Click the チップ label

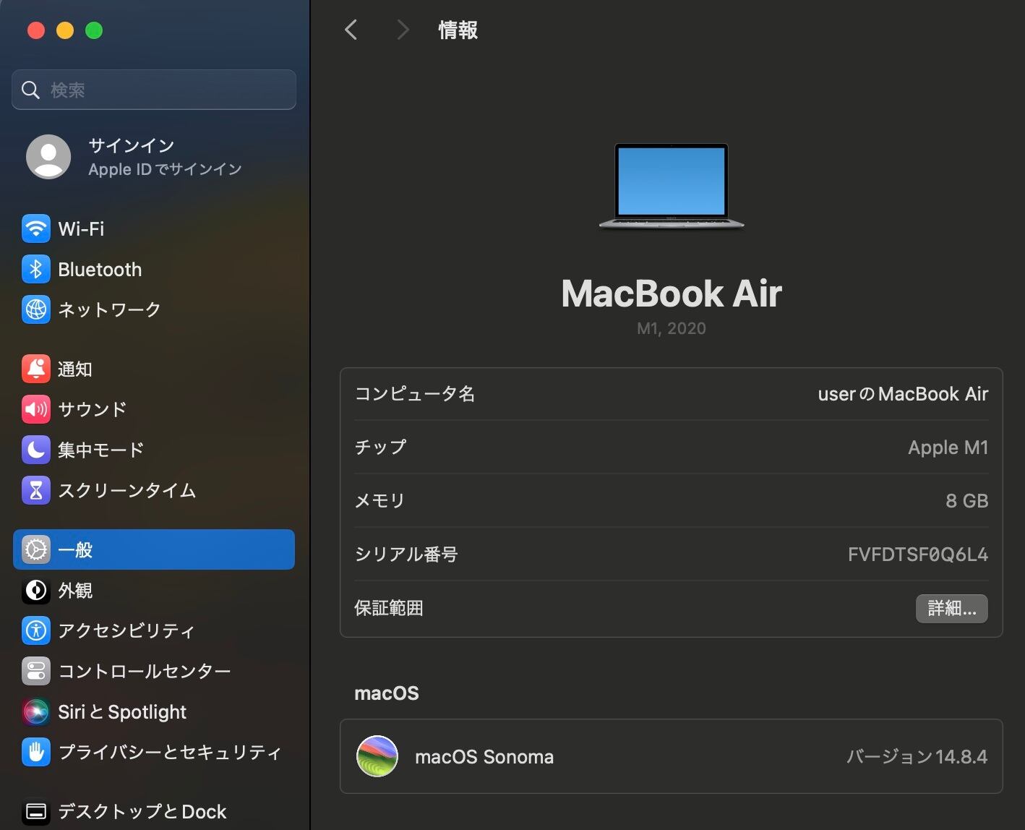click(380, 448)
